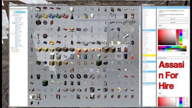Screen dimensions: 192x108
Task: Click the Reset all button
Action: point(173,19)
